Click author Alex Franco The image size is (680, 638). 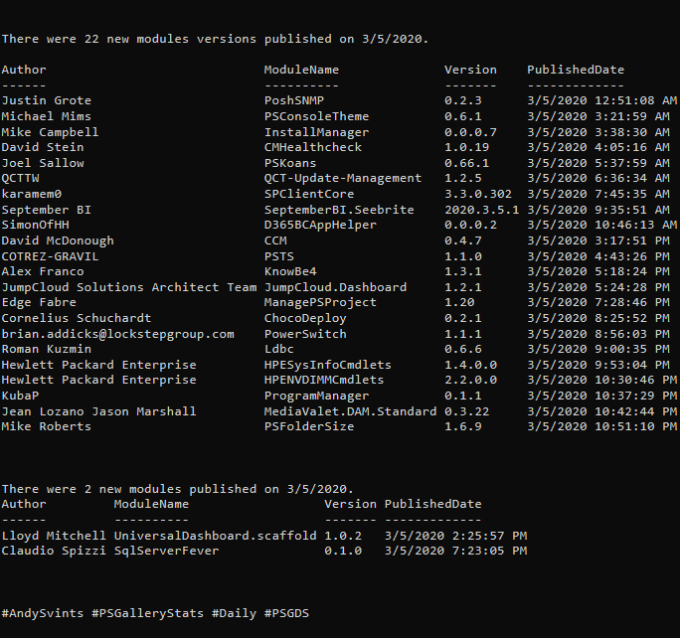pyautogui.click(x=43, y=271)
